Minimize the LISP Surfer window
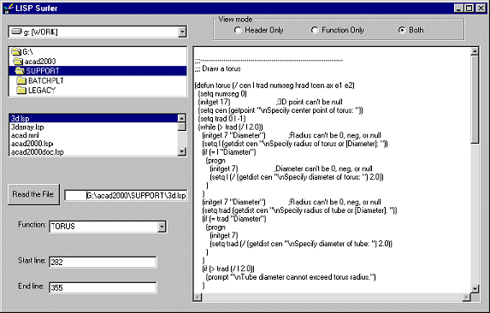 point(458,8)
